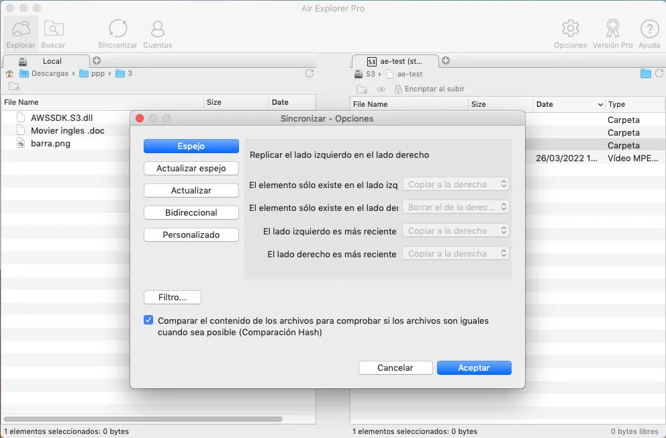Create new folder in right S3 pane
This screenshot has width=666, height=438.
[x=362, y=89]
